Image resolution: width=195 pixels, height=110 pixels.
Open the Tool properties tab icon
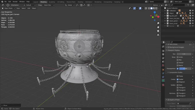coord(163,47)
